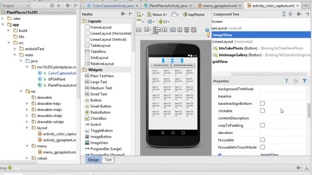This screenshot has height=175, width=312.
Task: Open the Nexus 4 device dropdown
Action: tap(157, 15)
